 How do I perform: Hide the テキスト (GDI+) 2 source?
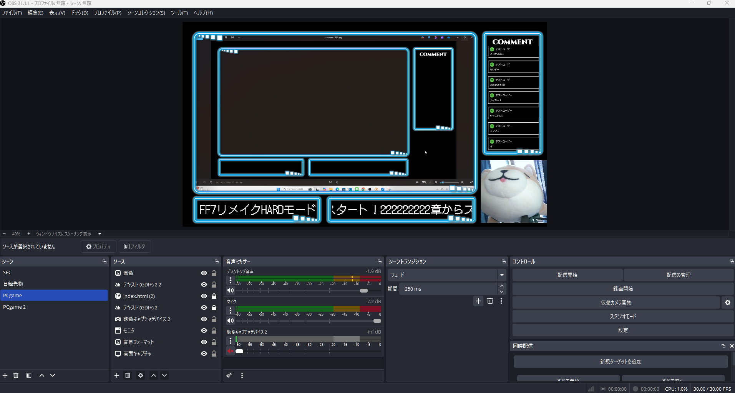point(204,307)
